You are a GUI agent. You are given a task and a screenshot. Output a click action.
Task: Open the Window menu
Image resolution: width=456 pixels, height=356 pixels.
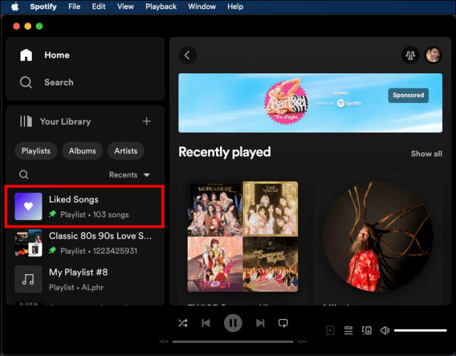[x=202, y=7]
